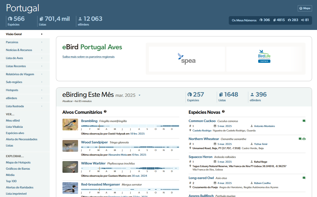The height and width of the screenshot is (197, 317).
Task: Click comment icon on Northern Wheatear row
Action: (300, 139)
